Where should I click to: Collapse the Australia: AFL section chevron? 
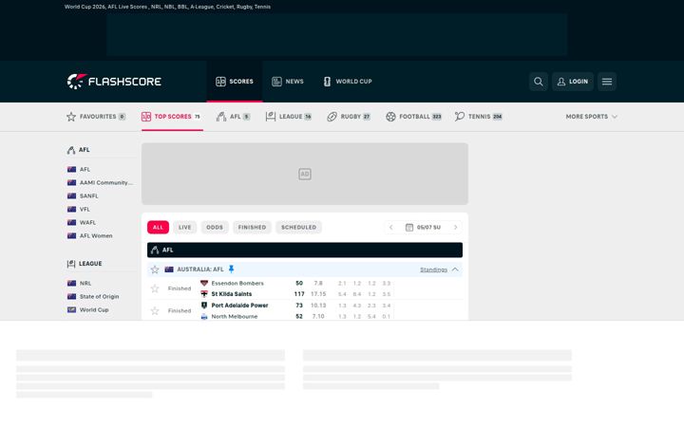pyautogui.click(x=455, y=269)
